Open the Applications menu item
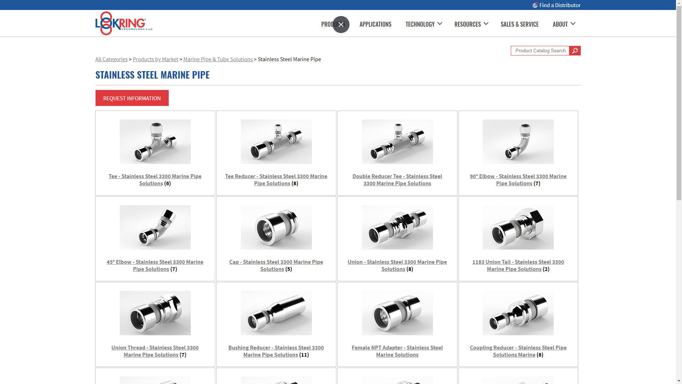 tap(375, 24)
